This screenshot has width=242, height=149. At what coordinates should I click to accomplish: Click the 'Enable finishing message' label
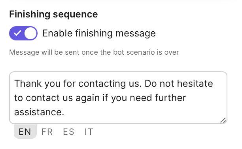click(99, 33)
